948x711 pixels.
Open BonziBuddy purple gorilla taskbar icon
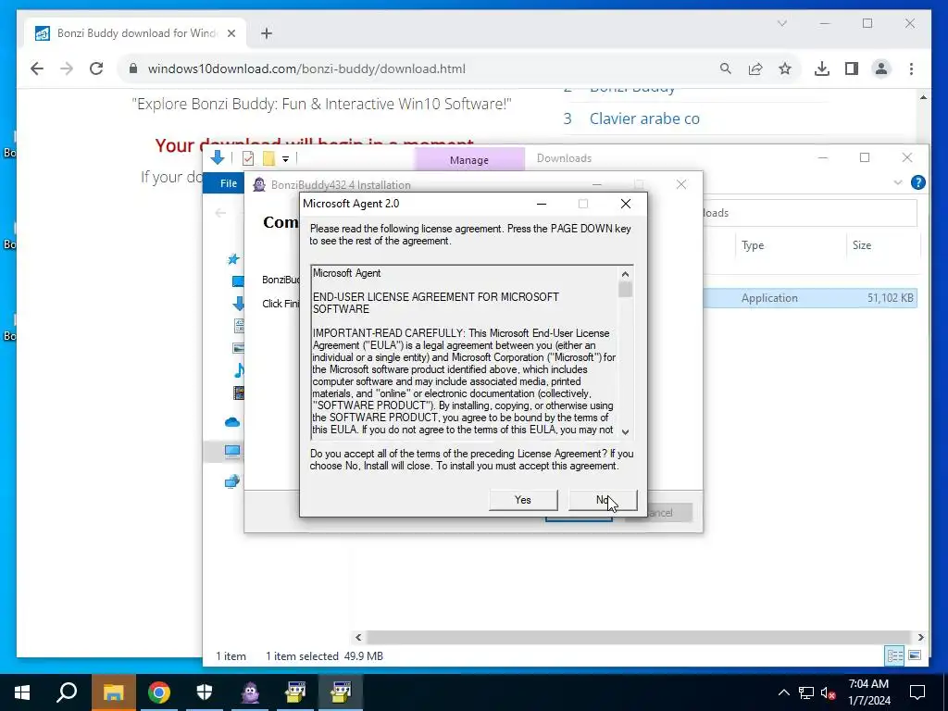coord(250,692)
